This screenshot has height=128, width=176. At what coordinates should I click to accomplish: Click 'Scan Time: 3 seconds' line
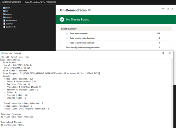pos(15,71)
